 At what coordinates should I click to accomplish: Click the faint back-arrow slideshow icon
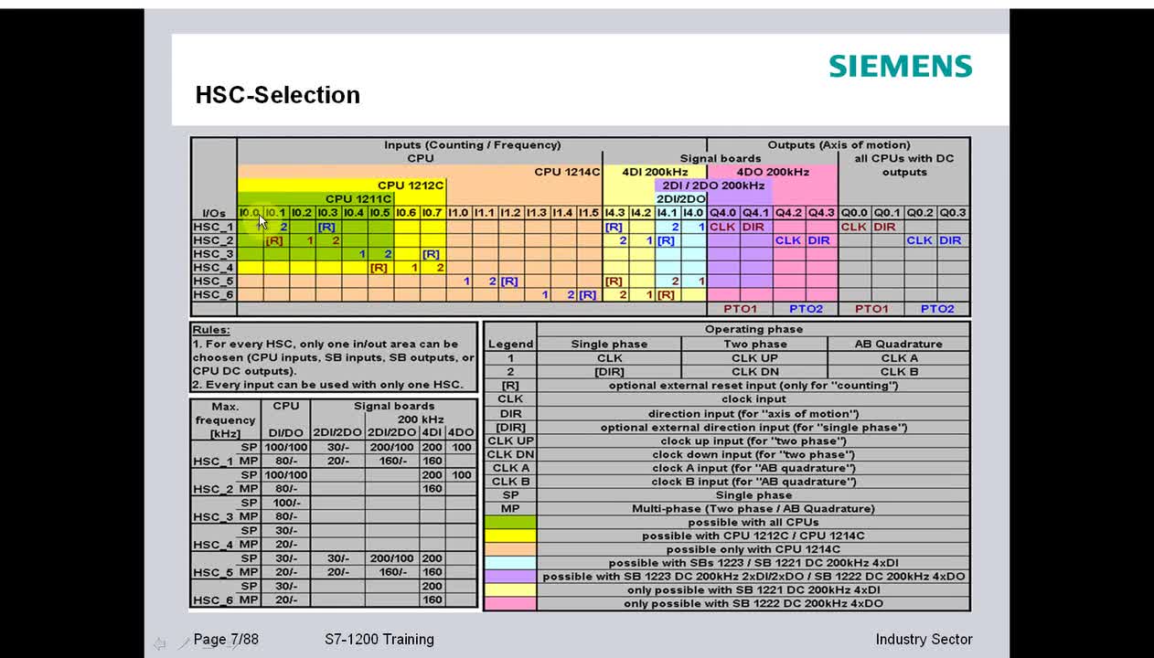pyautogui.click(x=160, y=643)
